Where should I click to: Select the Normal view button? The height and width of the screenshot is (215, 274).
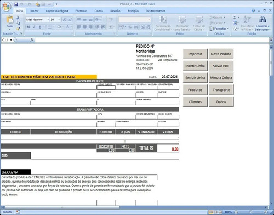tap(211, 212)
